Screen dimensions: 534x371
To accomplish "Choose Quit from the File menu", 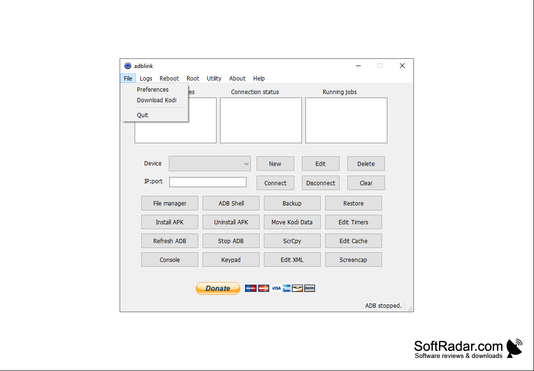I will coord(154,115).
